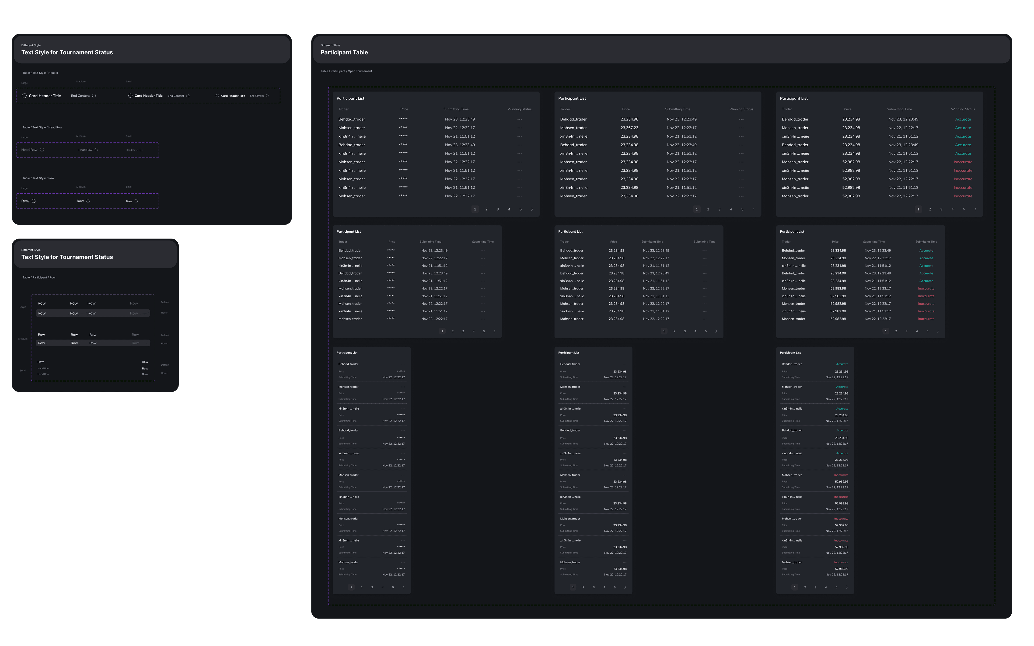Select the medium End Content trailing icon
This screenshot has width=1034, height=646.
tap(188, 96)
